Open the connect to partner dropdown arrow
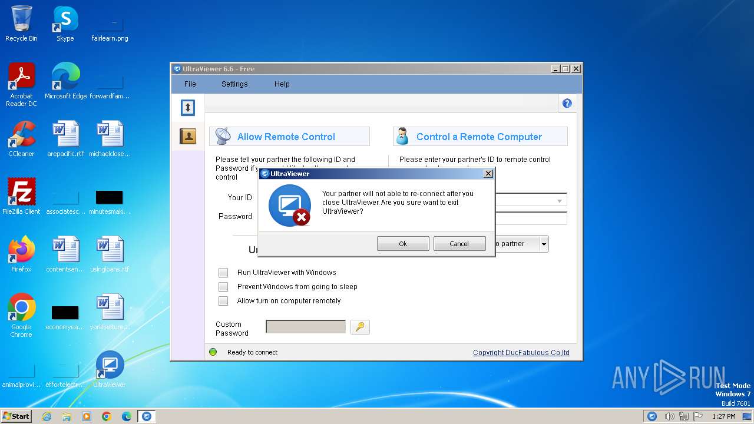The image size is (754, 424). click(544, 244)
